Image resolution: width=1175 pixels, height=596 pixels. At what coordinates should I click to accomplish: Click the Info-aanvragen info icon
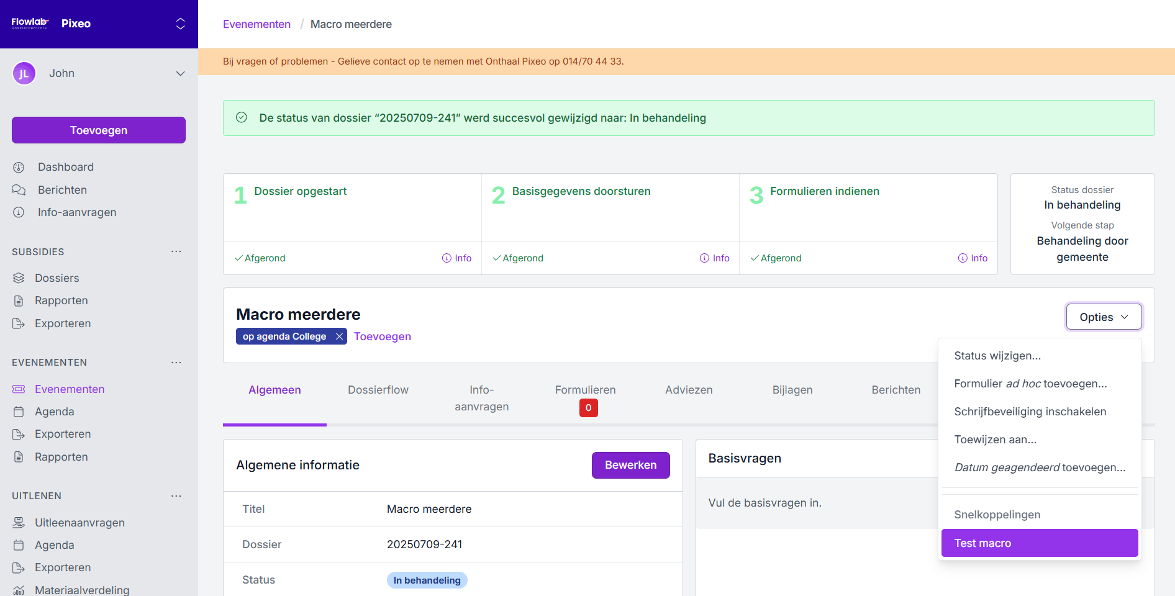tap(19, 212)
